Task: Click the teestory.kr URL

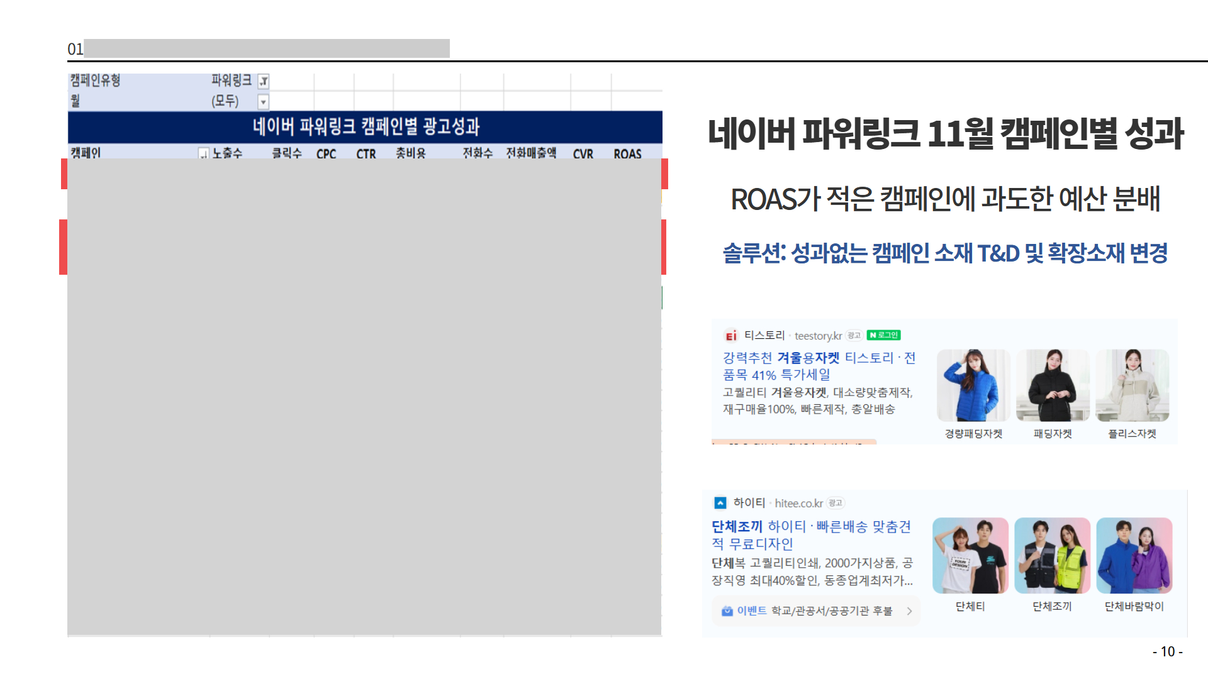Action: tap(818, 336)
